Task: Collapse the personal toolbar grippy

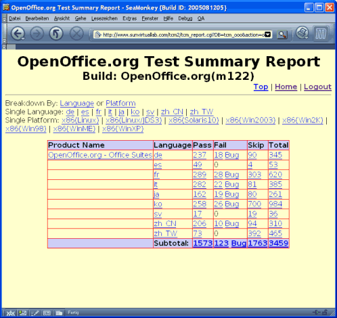Action: tap(4, 47)
